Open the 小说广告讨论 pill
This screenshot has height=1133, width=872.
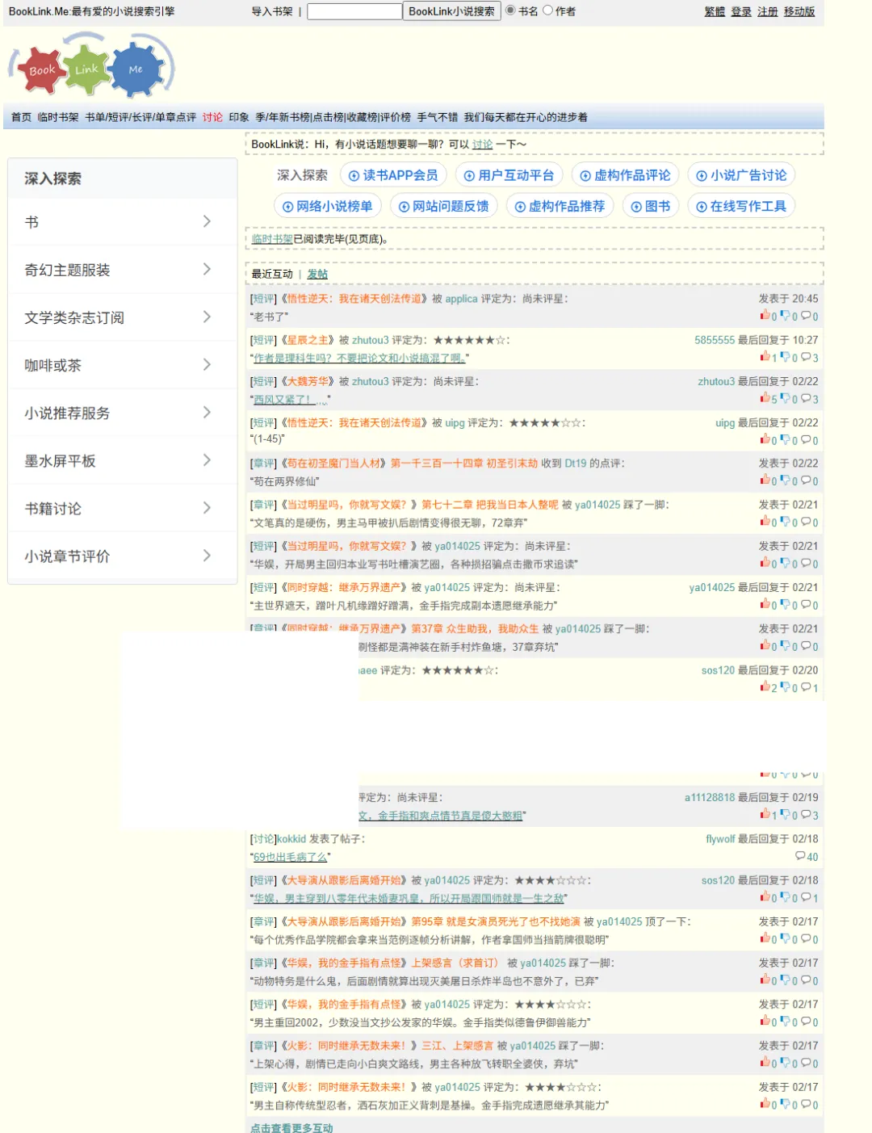click(x=741, y=175)
